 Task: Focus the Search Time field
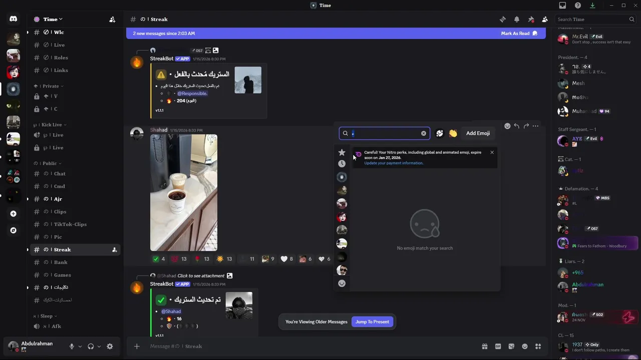click(595, 19)
